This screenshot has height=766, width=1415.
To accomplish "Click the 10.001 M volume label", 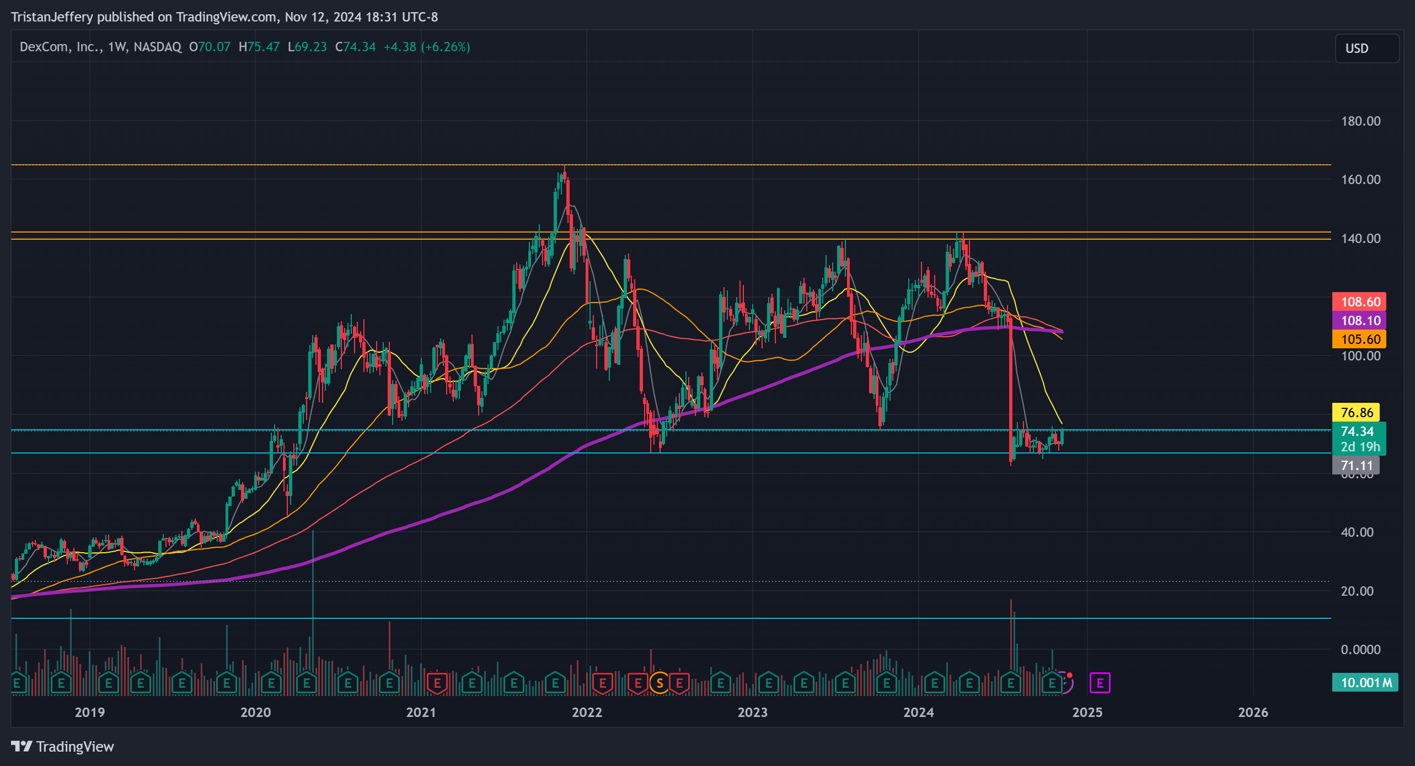I will tap(1365, 683).
